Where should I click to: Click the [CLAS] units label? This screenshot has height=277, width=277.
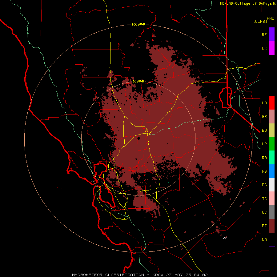(x=260, y=21)
